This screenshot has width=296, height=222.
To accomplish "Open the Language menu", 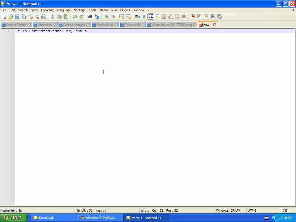I will (x=64, y=10).
